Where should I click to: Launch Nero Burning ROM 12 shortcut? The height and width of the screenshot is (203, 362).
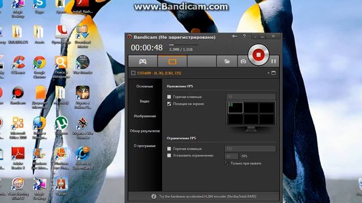pyautogui.click(x=18, y=188)
